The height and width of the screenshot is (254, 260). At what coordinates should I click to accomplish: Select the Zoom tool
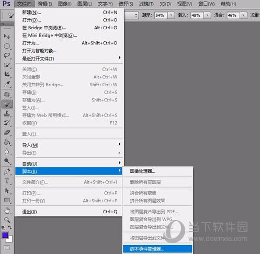point(7,220)
